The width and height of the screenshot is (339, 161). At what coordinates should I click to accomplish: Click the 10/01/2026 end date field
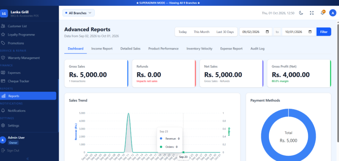[298, 32]
